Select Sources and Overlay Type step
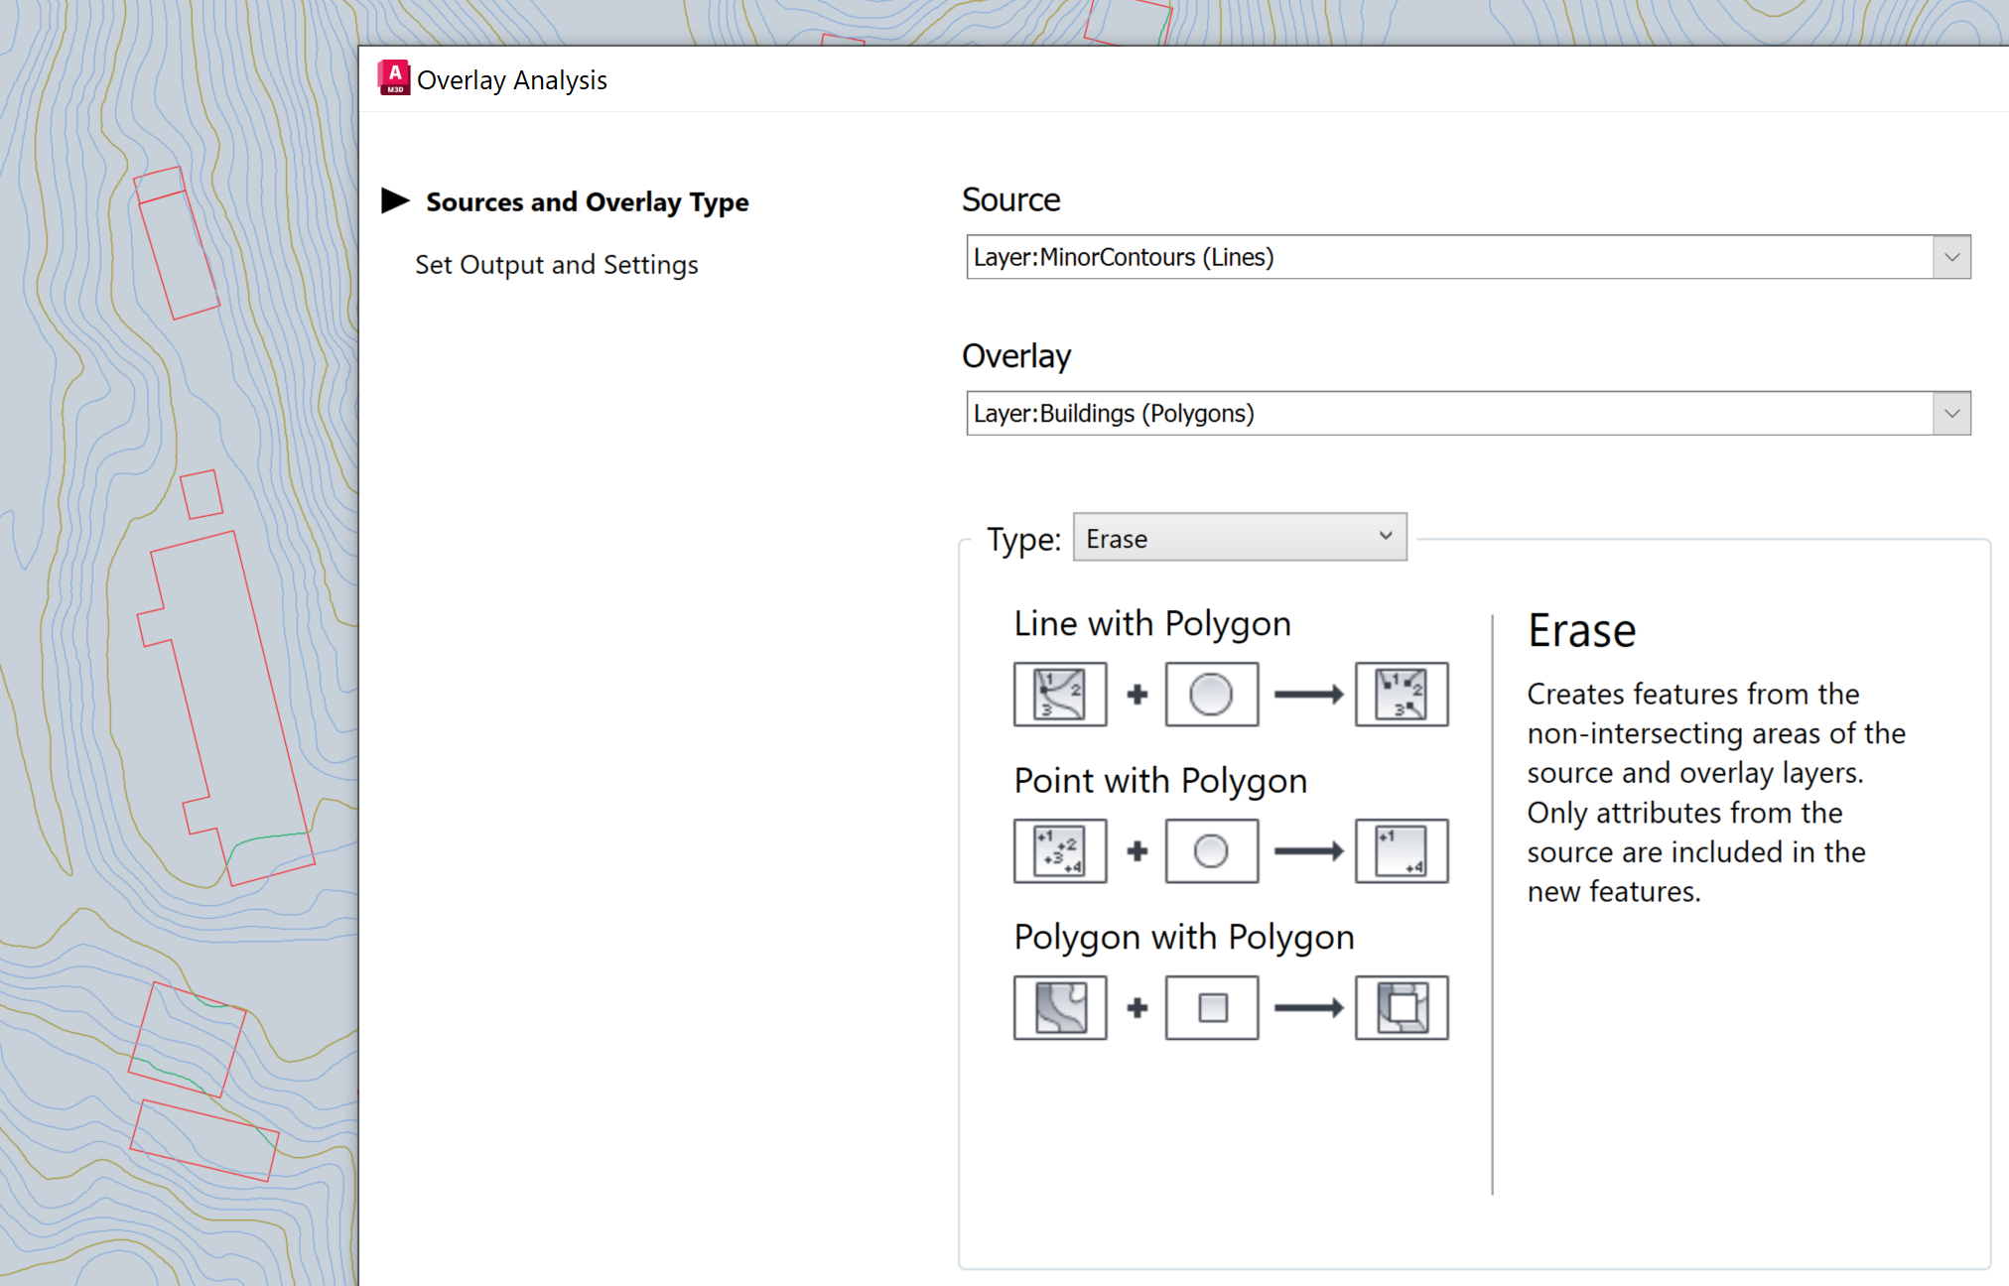This screenshot has width=2009, height=1286. pyautogui.click(x=587, y=202)
